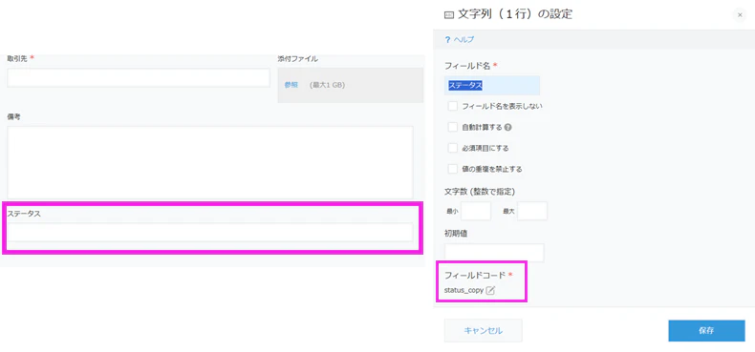755x352 pixels.
Task: Click the 備考 multi-line text area
Action: (x=210, y=162)
